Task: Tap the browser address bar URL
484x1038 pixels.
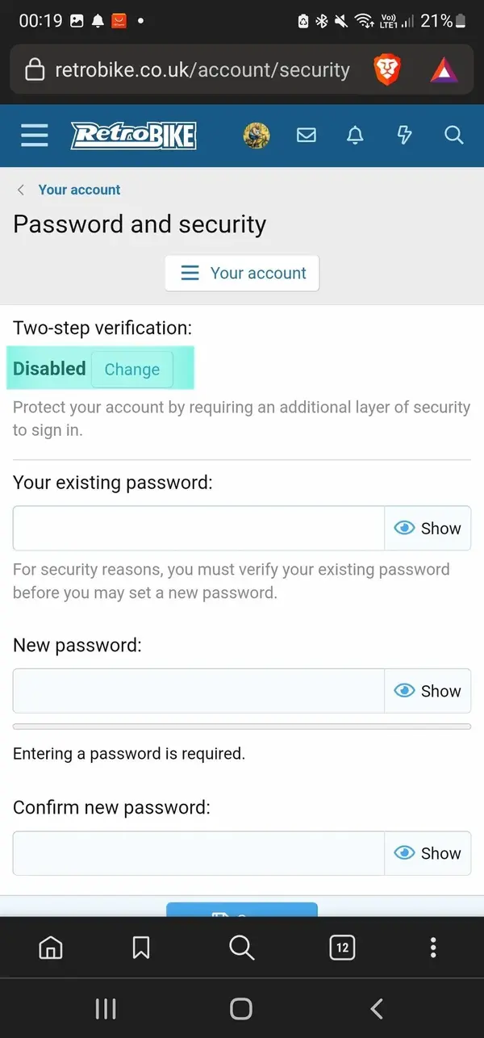Action: (x=202, y=71)
